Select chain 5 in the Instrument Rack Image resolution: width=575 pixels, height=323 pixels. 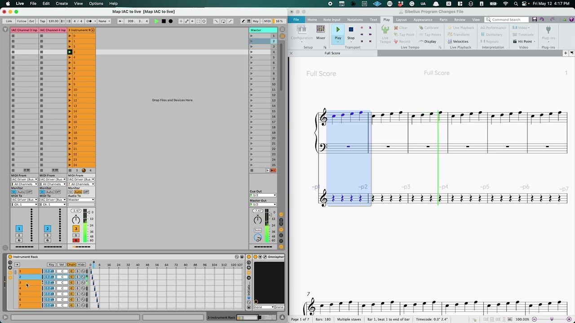[29, 294]
